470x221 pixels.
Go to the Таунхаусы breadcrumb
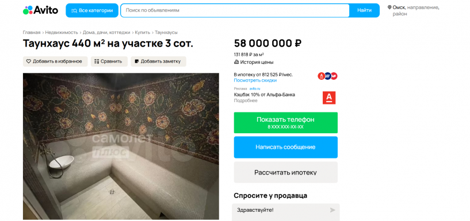tap(166, 32)
